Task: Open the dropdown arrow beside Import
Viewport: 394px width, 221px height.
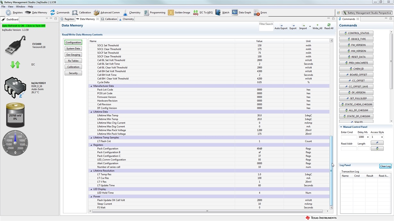Action: pyautogui.click(x=310, y=27)
